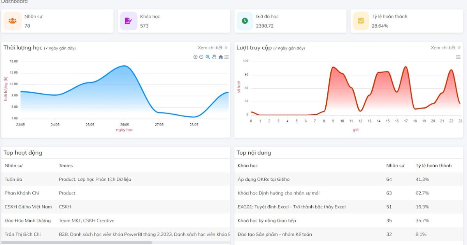Open hamburger menu of Lượt truy cập chart
The height and width of the screenshot is (245, 467).
pyautogui.click(x=458, y=57)
